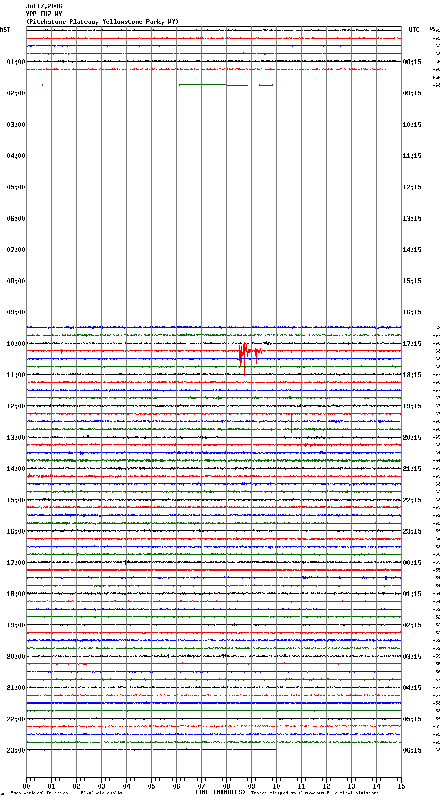Click the traces clipped footnote text
This screenshot has width=443, height=800.
tap(315, 793)
